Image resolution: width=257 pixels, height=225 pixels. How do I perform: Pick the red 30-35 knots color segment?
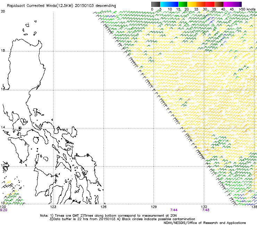(x=210, y=4)
